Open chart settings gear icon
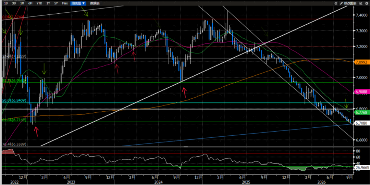Screen dimensions: 370x185 click(x=366, y=3)
